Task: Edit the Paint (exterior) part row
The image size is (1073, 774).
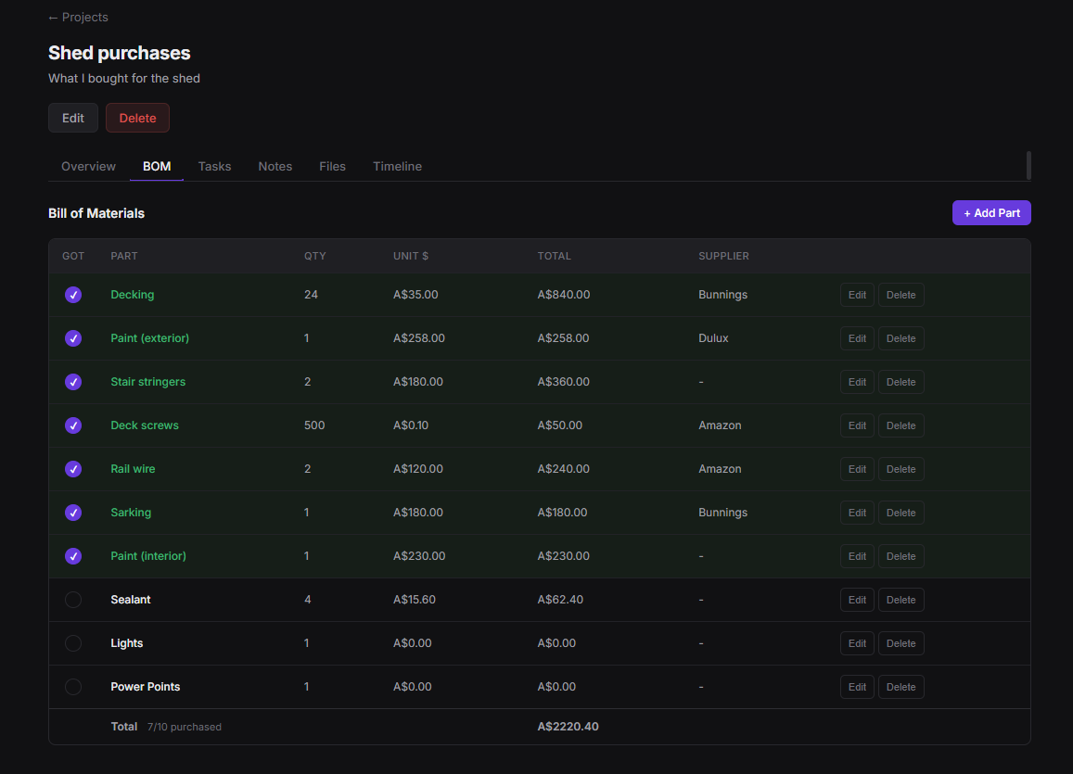Action: click(x=857, y=338)
